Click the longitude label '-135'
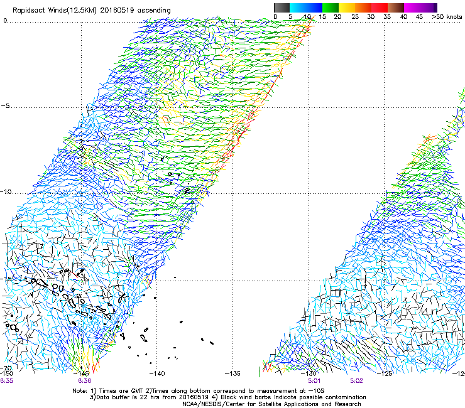 pyautogui.click(x=232, y=373)
